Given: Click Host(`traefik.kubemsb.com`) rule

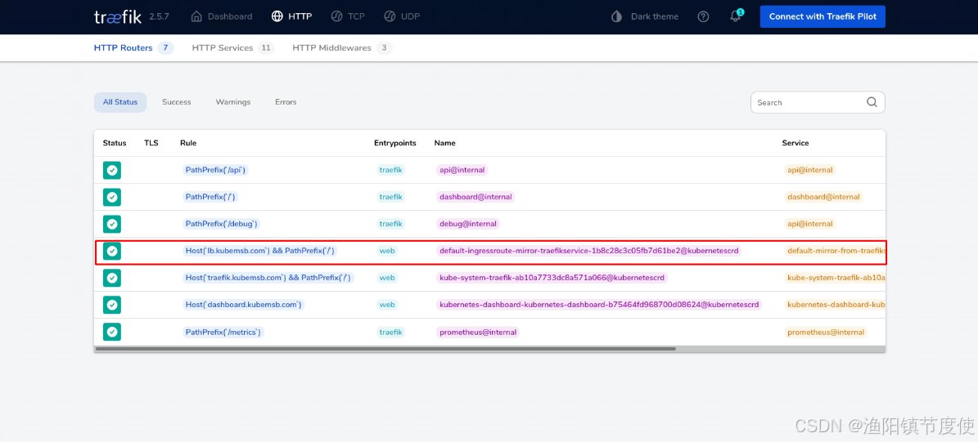Looking at the screenshot, I should (x=268, y=278).
